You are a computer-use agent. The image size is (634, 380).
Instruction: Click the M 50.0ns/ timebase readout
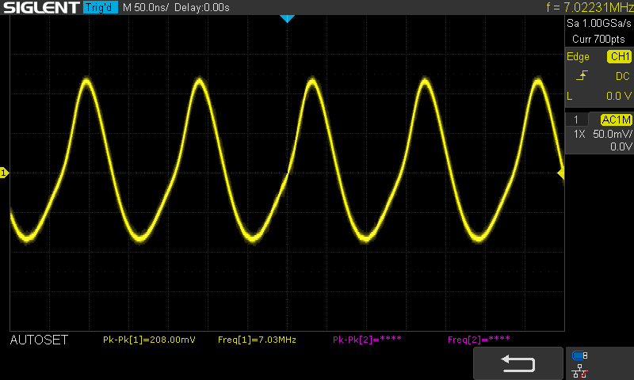pos(146,8)
